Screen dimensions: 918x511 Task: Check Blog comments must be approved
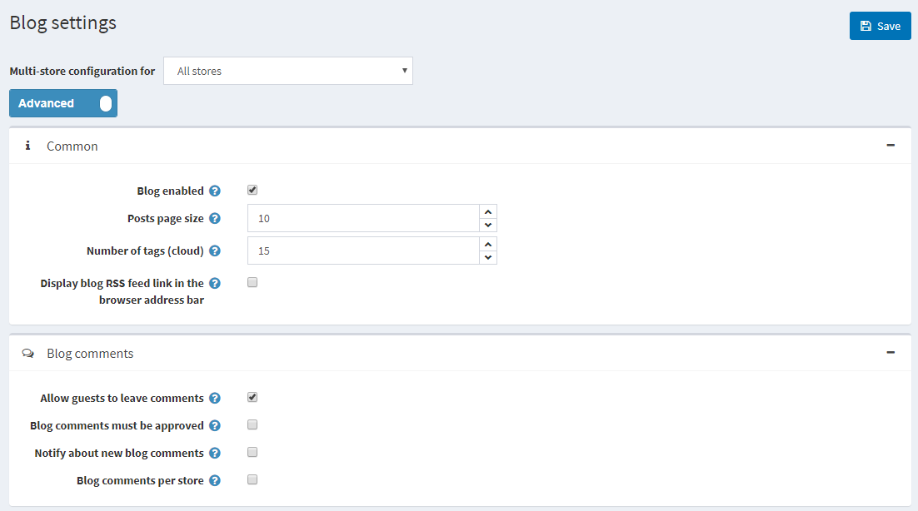[252, 425]
